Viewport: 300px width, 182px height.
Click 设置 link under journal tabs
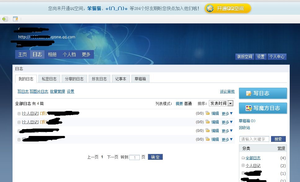coord(70,91)
